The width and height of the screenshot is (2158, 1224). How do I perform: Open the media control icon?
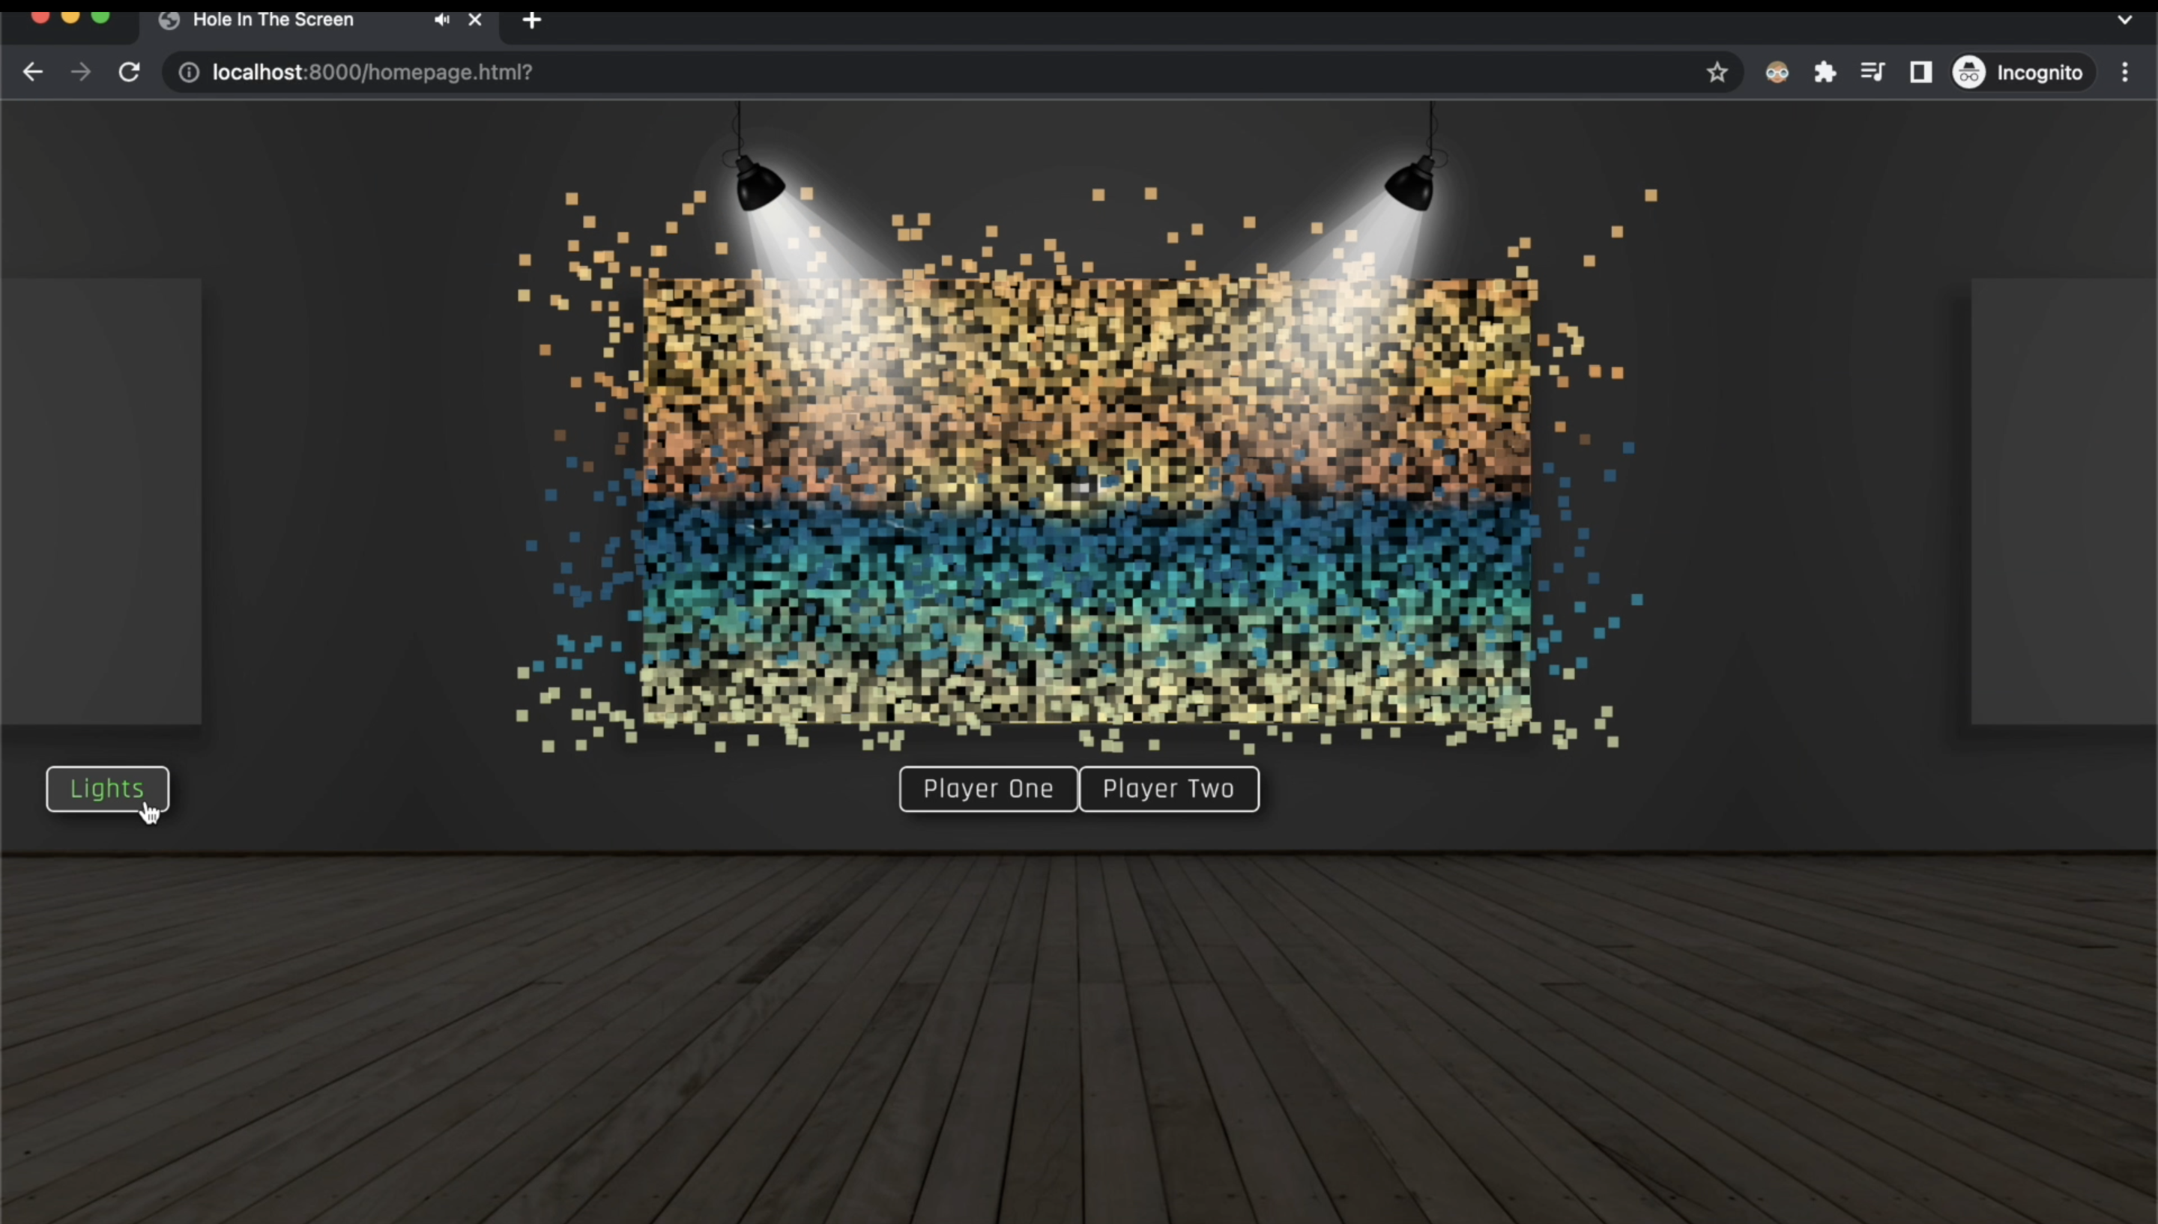click(x=1873, y=73)
